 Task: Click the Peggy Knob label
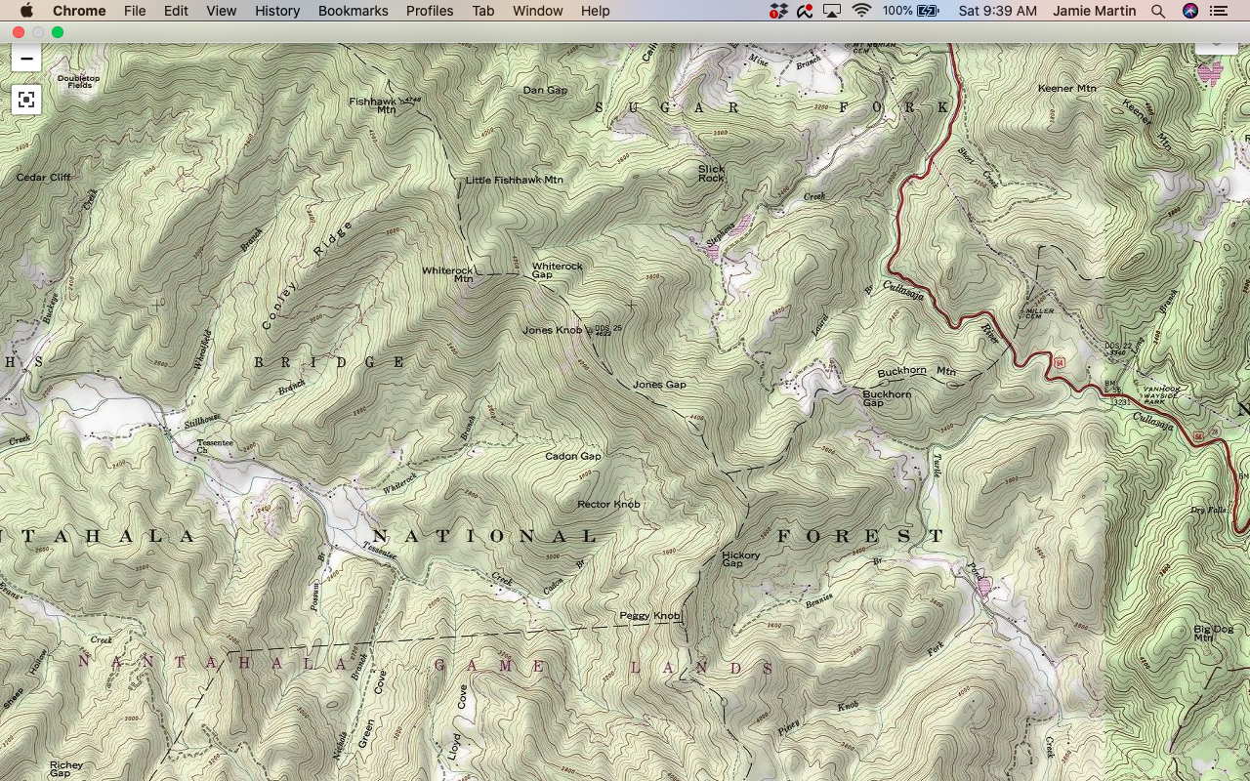tap(649, 616)
